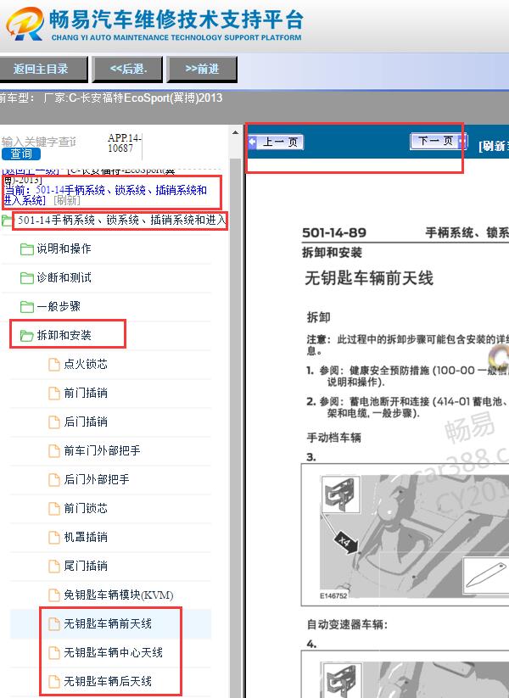Open the previous page with 上一页
This screenshot has width=509, height=698.
click(276, 142)
